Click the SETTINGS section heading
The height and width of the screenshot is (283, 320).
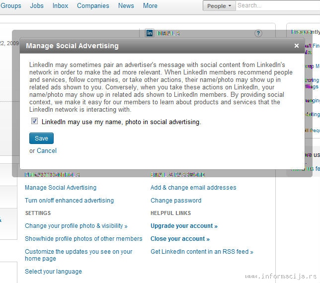pos(38,213)
